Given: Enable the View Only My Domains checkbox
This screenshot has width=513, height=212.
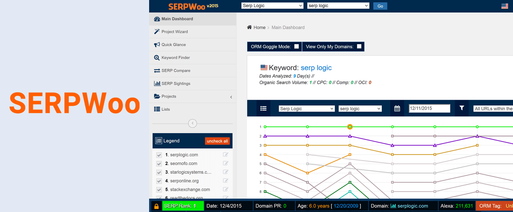Looking at the screenshot, I should pos(359,46).
